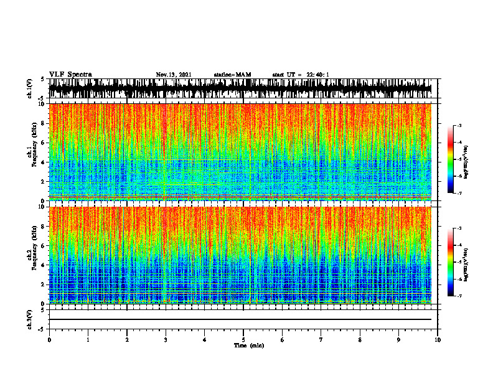Click the "-7" label on ch.1 colorbar
Screen dimensions: 493x381
click(x=459, y=193)
